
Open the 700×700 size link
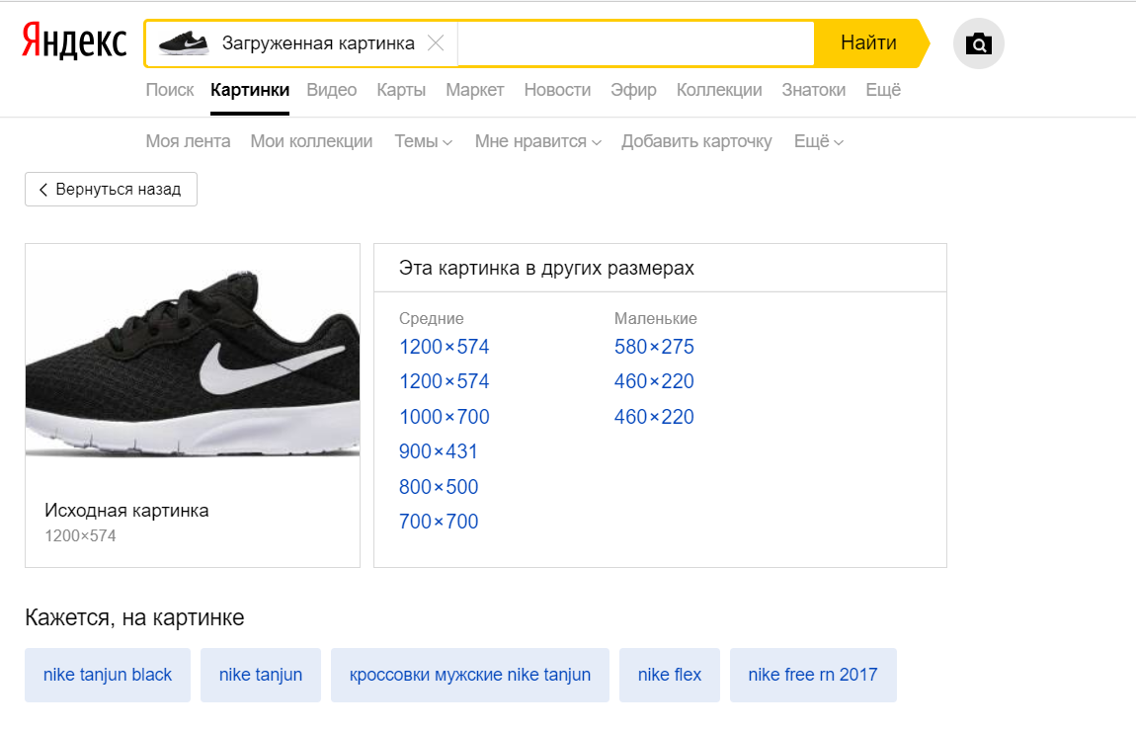439,522
